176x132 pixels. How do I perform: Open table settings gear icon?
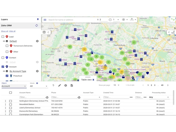point(65,86)
